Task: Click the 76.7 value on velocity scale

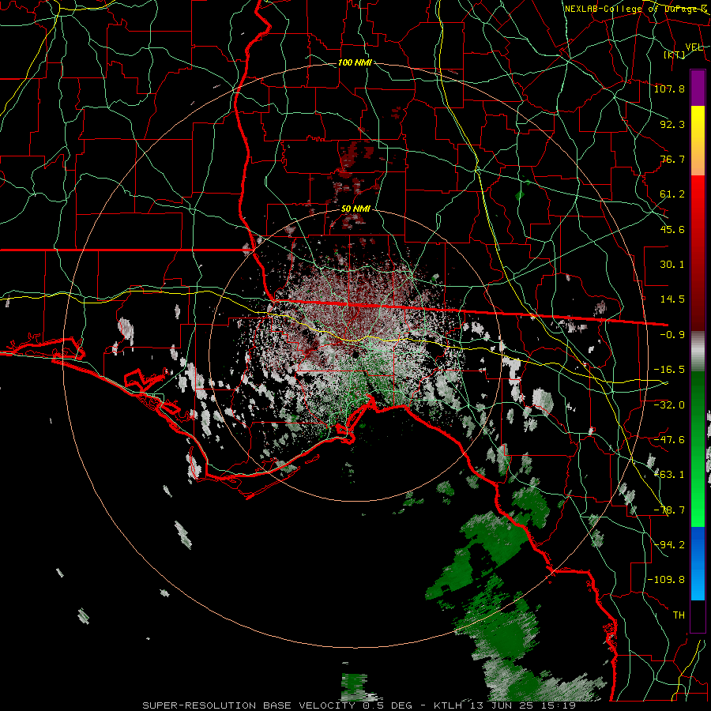Action: pos(672,159)
